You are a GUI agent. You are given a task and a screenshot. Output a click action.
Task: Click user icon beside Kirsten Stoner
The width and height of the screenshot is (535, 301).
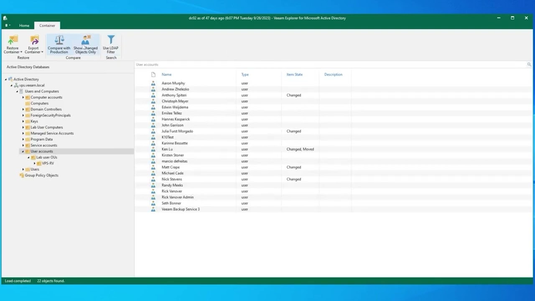(153, 155)
